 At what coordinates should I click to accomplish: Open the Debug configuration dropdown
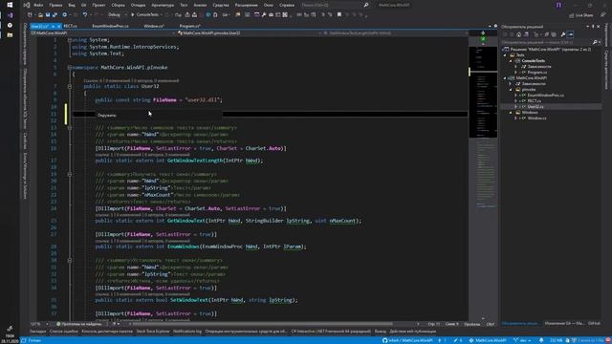coord(117,15)
